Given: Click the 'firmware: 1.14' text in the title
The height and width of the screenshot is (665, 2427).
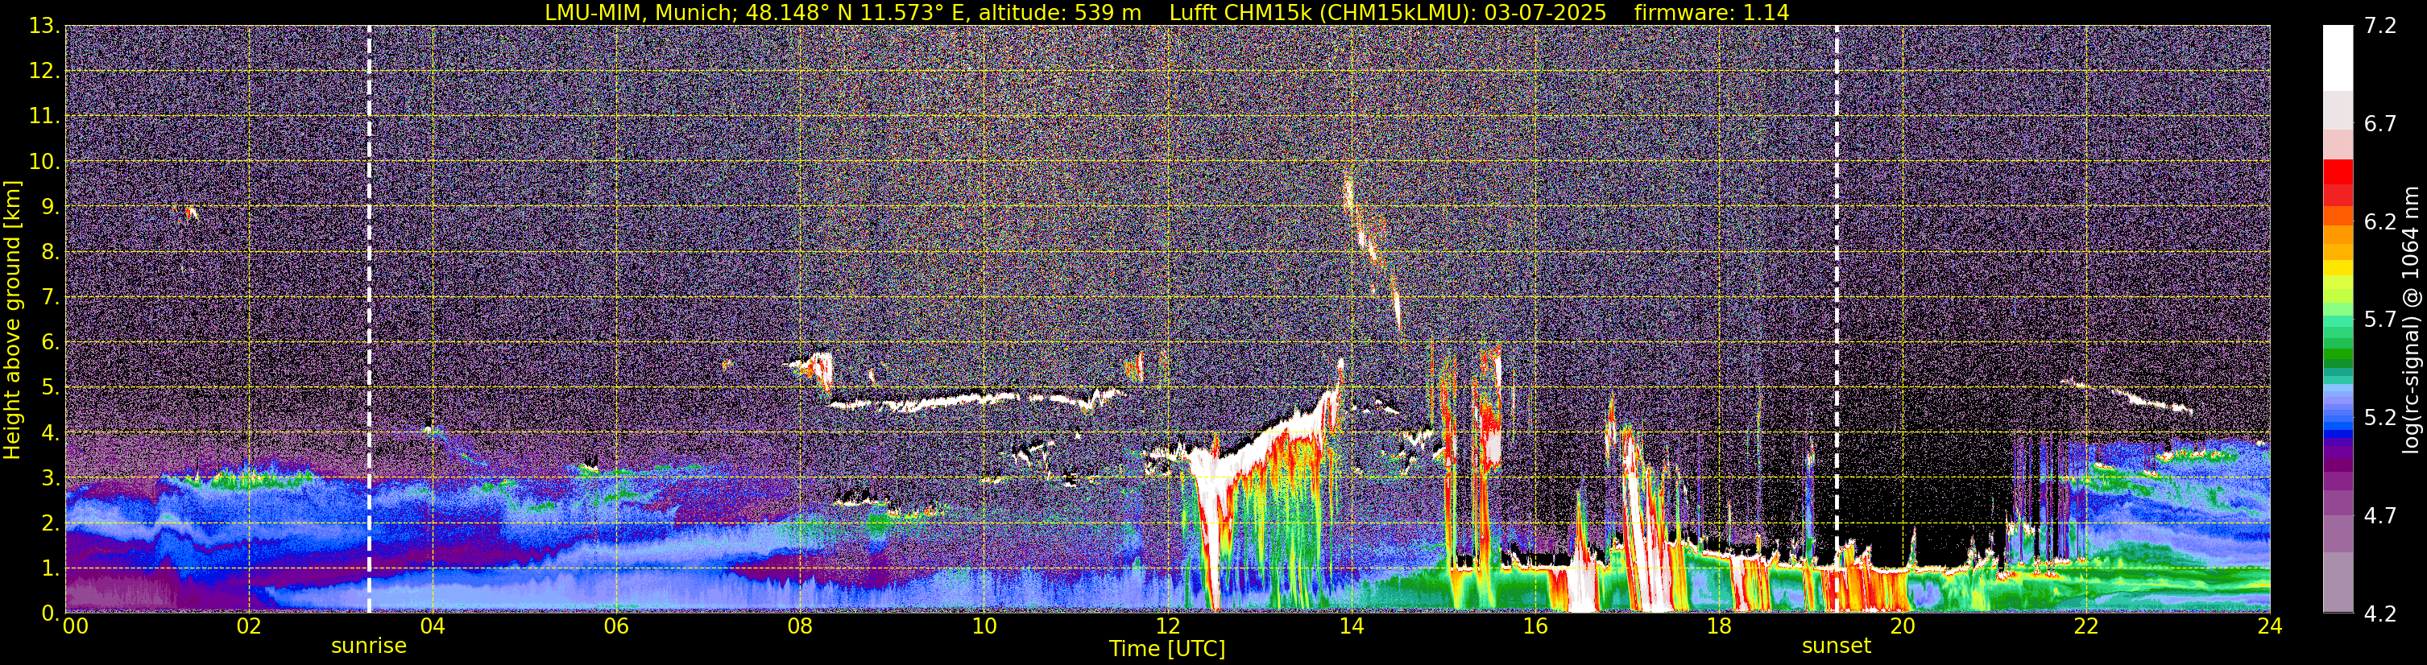Looking at the screenshot, I should pyautogui.click(x=1711, y=12).
